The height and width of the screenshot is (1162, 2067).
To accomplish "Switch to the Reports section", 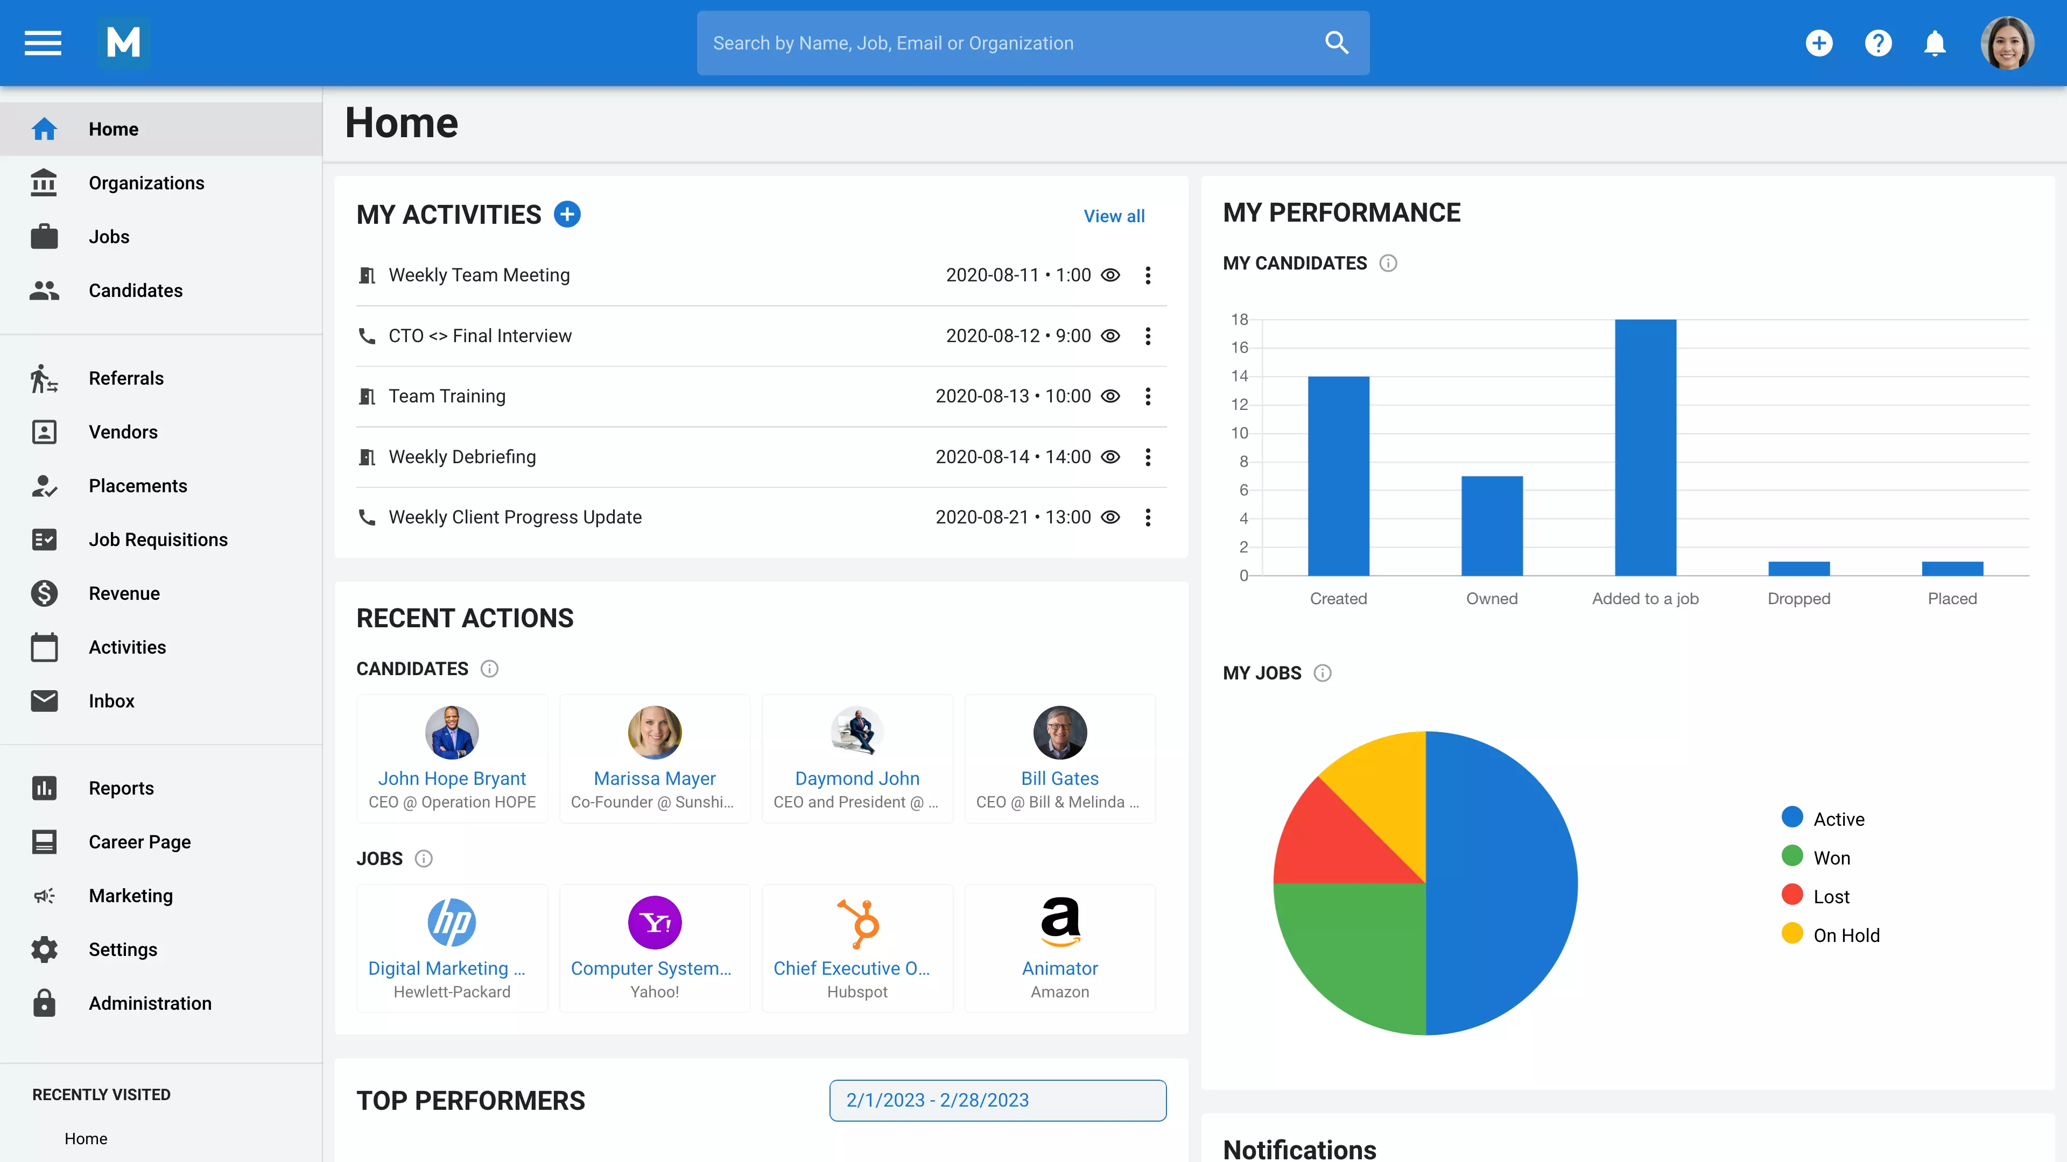I will (x=121, y=788).
